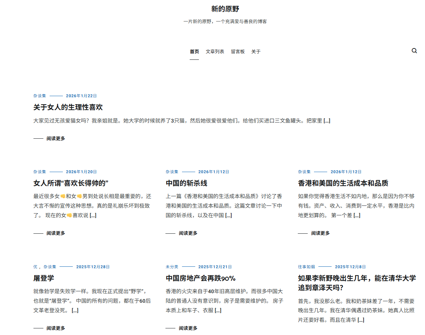425x335 pixels.
Task: Open the 文章列表 menu item
Action: coord(215,52)
